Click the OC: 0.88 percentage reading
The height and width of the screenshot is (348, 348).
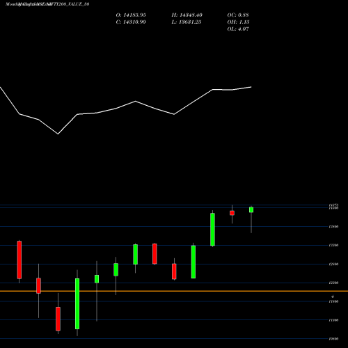point(238,15)
